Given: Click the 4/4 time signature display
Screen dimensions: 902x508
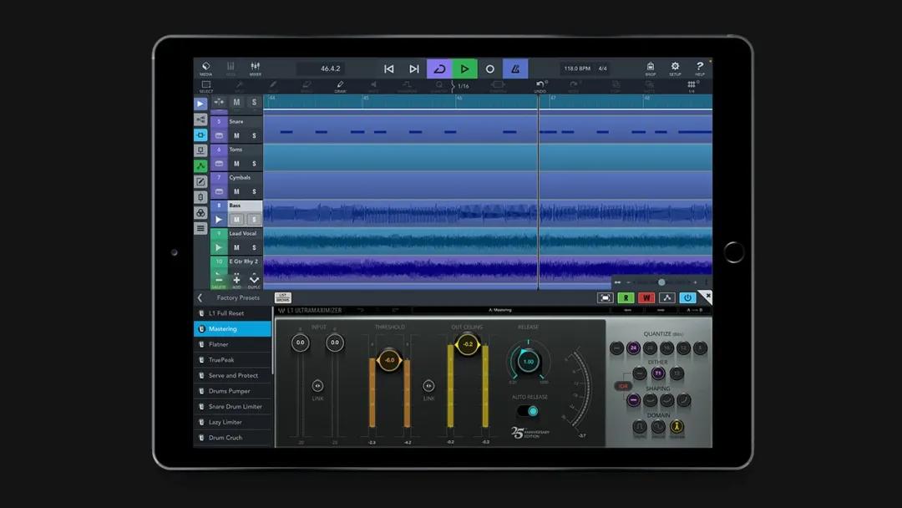Looking at the screenshot, I should click(x=602, y=69).
